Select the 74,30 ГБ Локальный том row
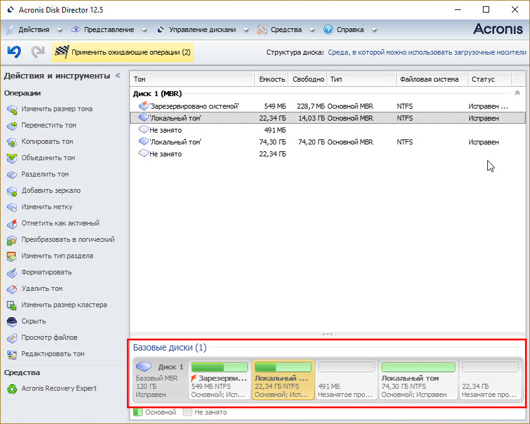 [328, 142]
